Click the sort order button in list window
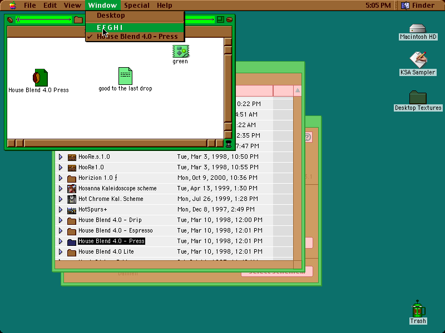Viewport: 445px width, 333px height. (x=297, y=90)
